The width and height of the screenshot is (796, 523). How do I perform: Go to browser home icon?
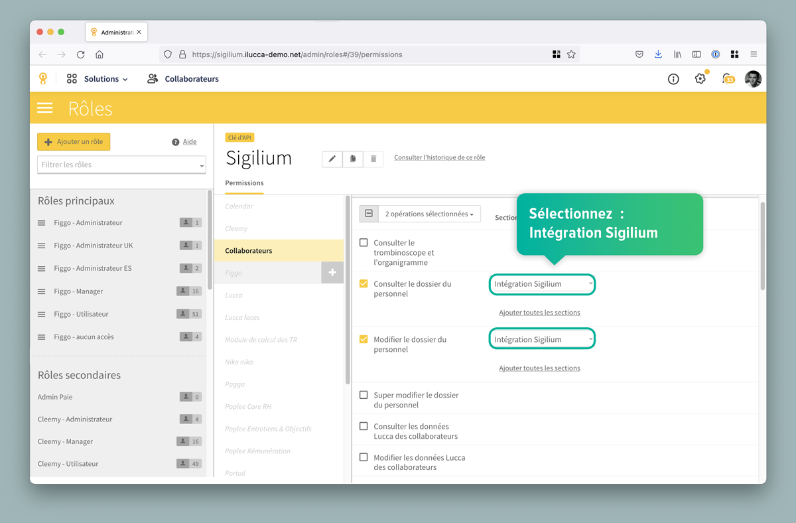[99, 54]
